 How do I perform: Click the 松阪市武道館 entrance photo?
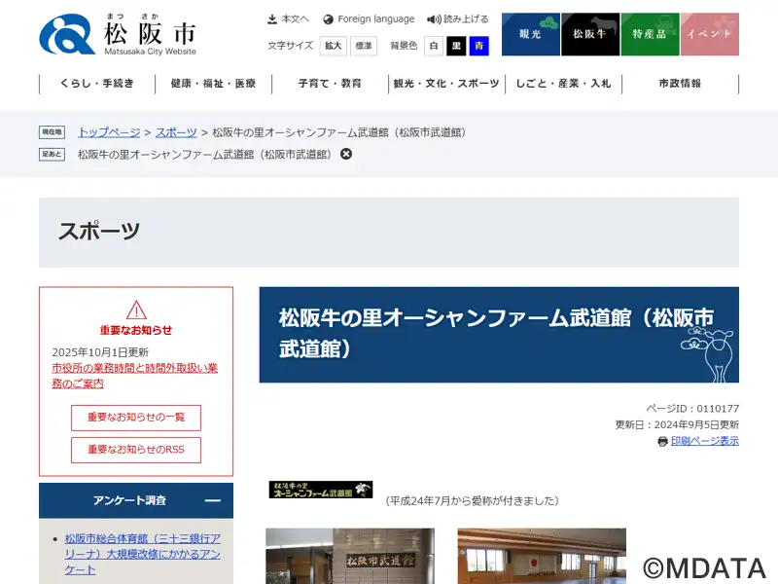click(x=350, y=556)
